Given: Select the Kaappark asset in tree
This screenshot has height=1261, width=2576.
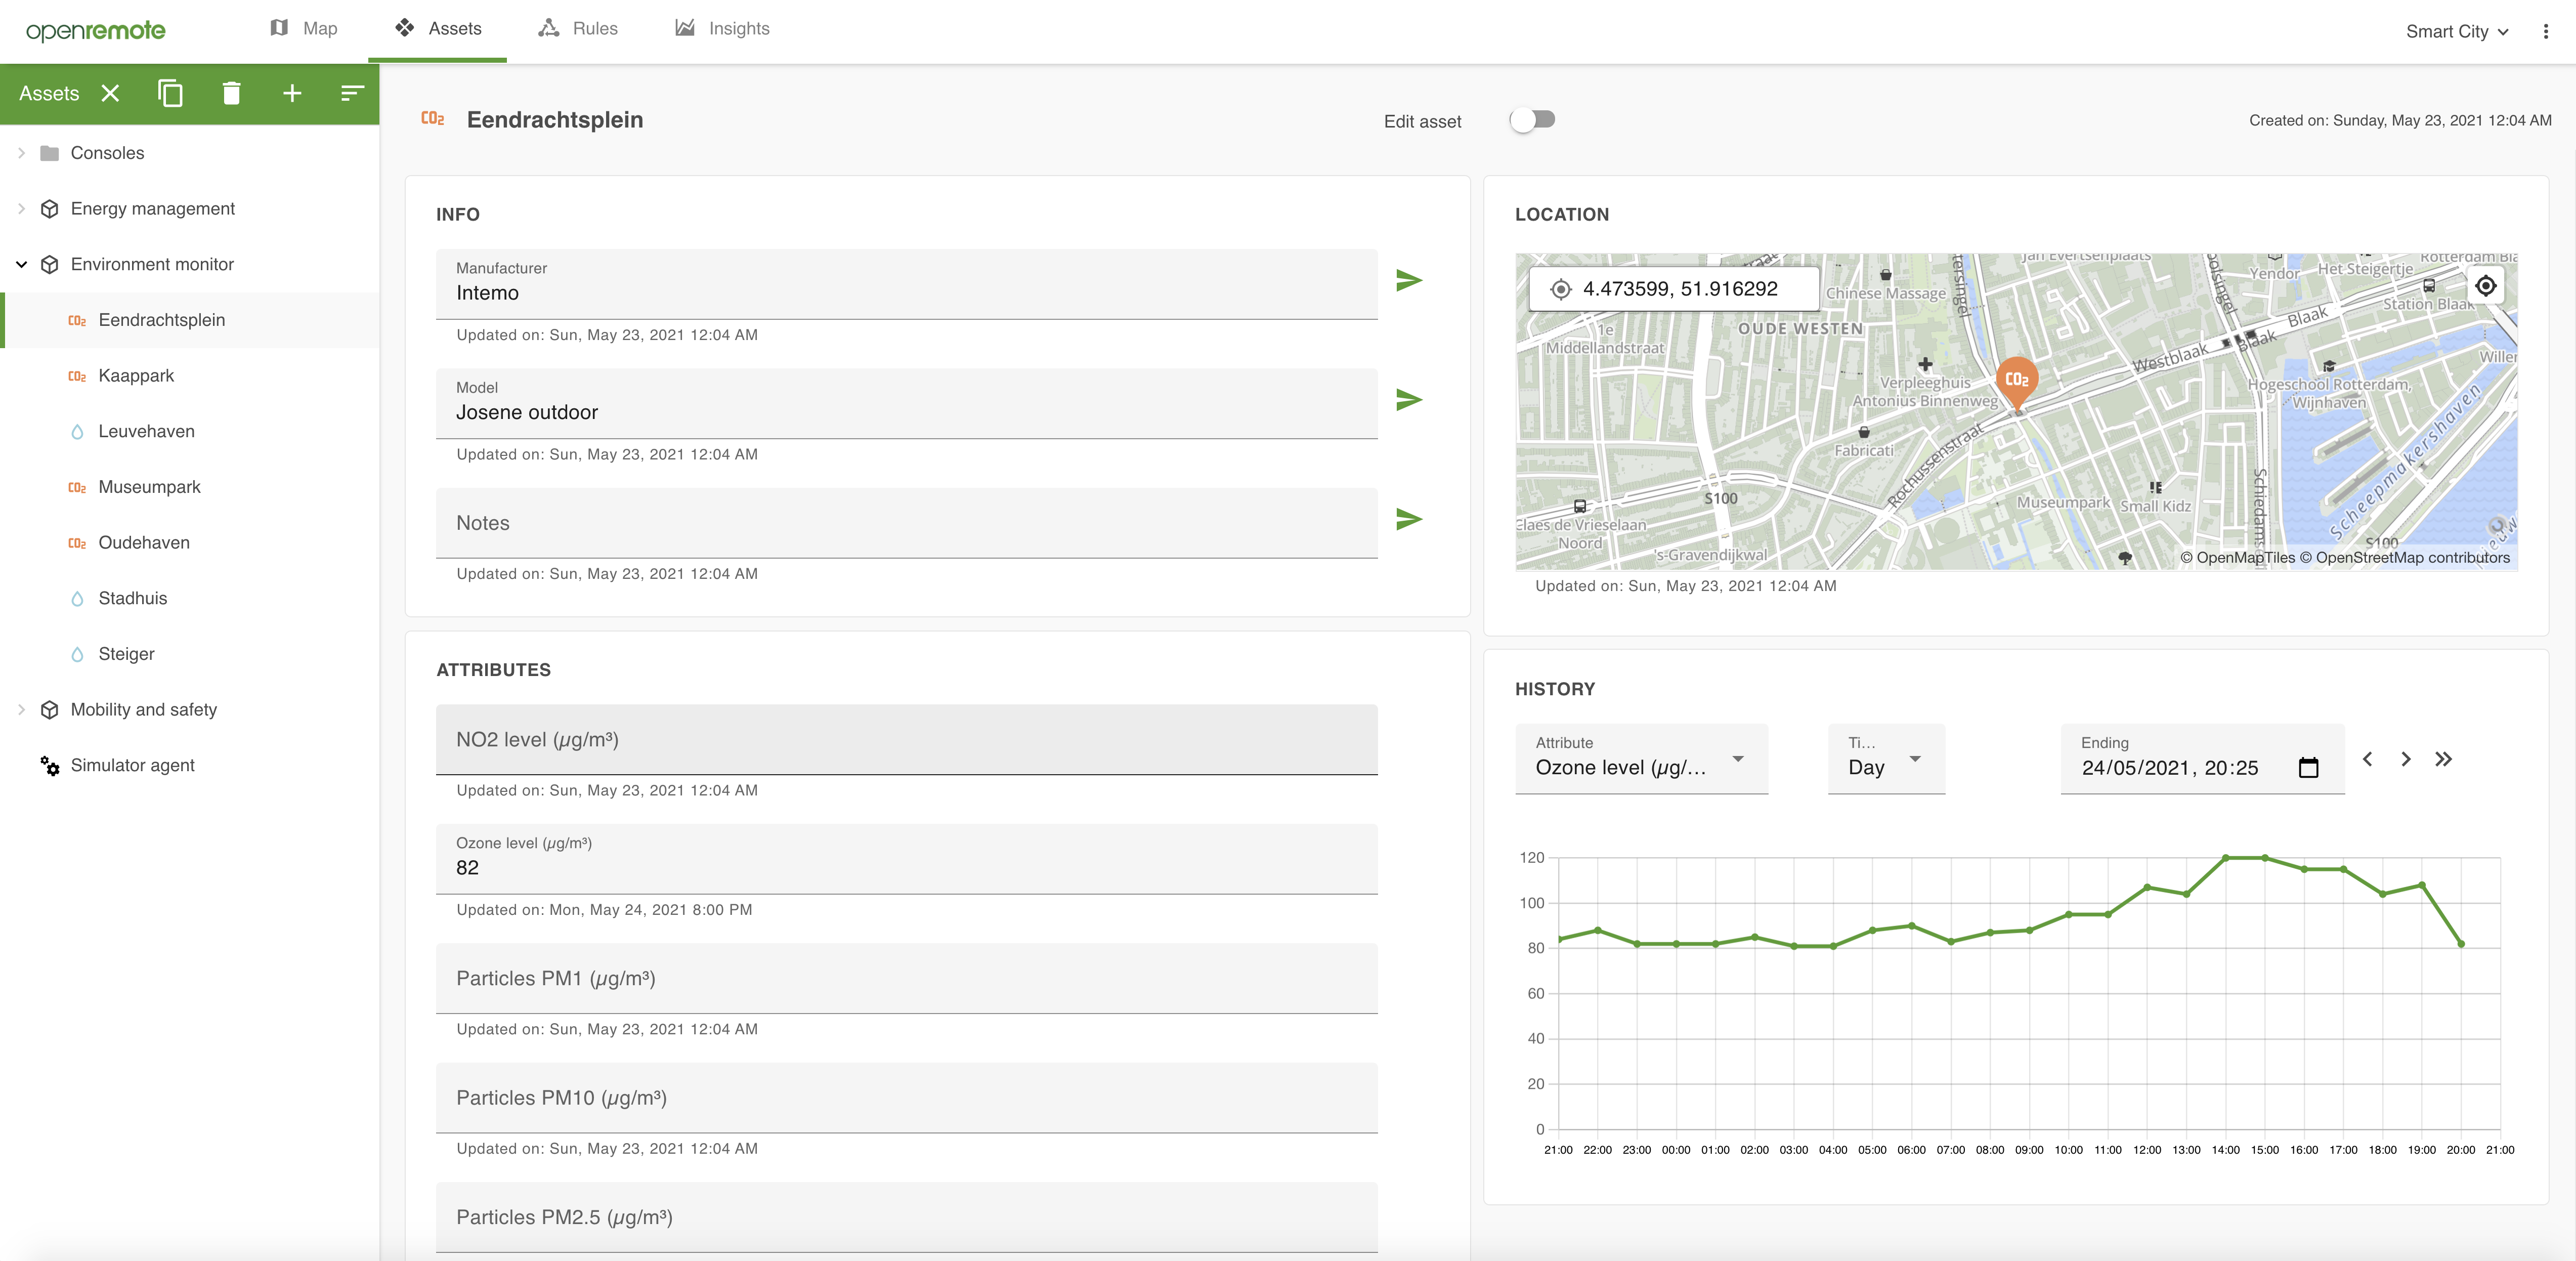Looking at the screenshot, I should click(136, 376).
